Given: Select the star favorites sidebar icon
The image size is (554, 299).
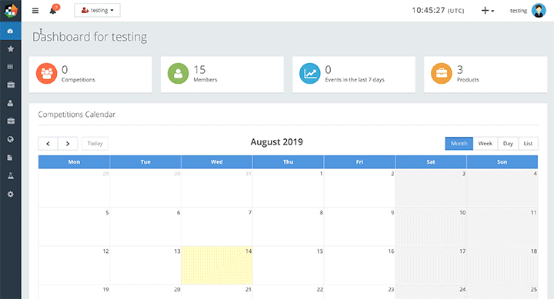Looking at the screenshot, I should click(11, 48).
